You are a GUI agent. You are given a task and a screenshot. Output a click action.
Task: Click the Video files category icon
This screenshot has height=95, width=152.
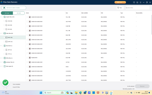(5, 33)
